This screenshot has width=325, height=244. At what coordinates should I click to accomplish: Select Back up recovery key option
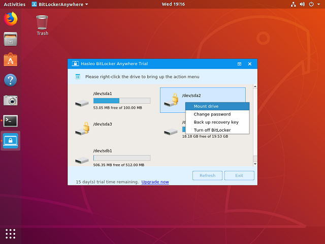pos(217,122)
